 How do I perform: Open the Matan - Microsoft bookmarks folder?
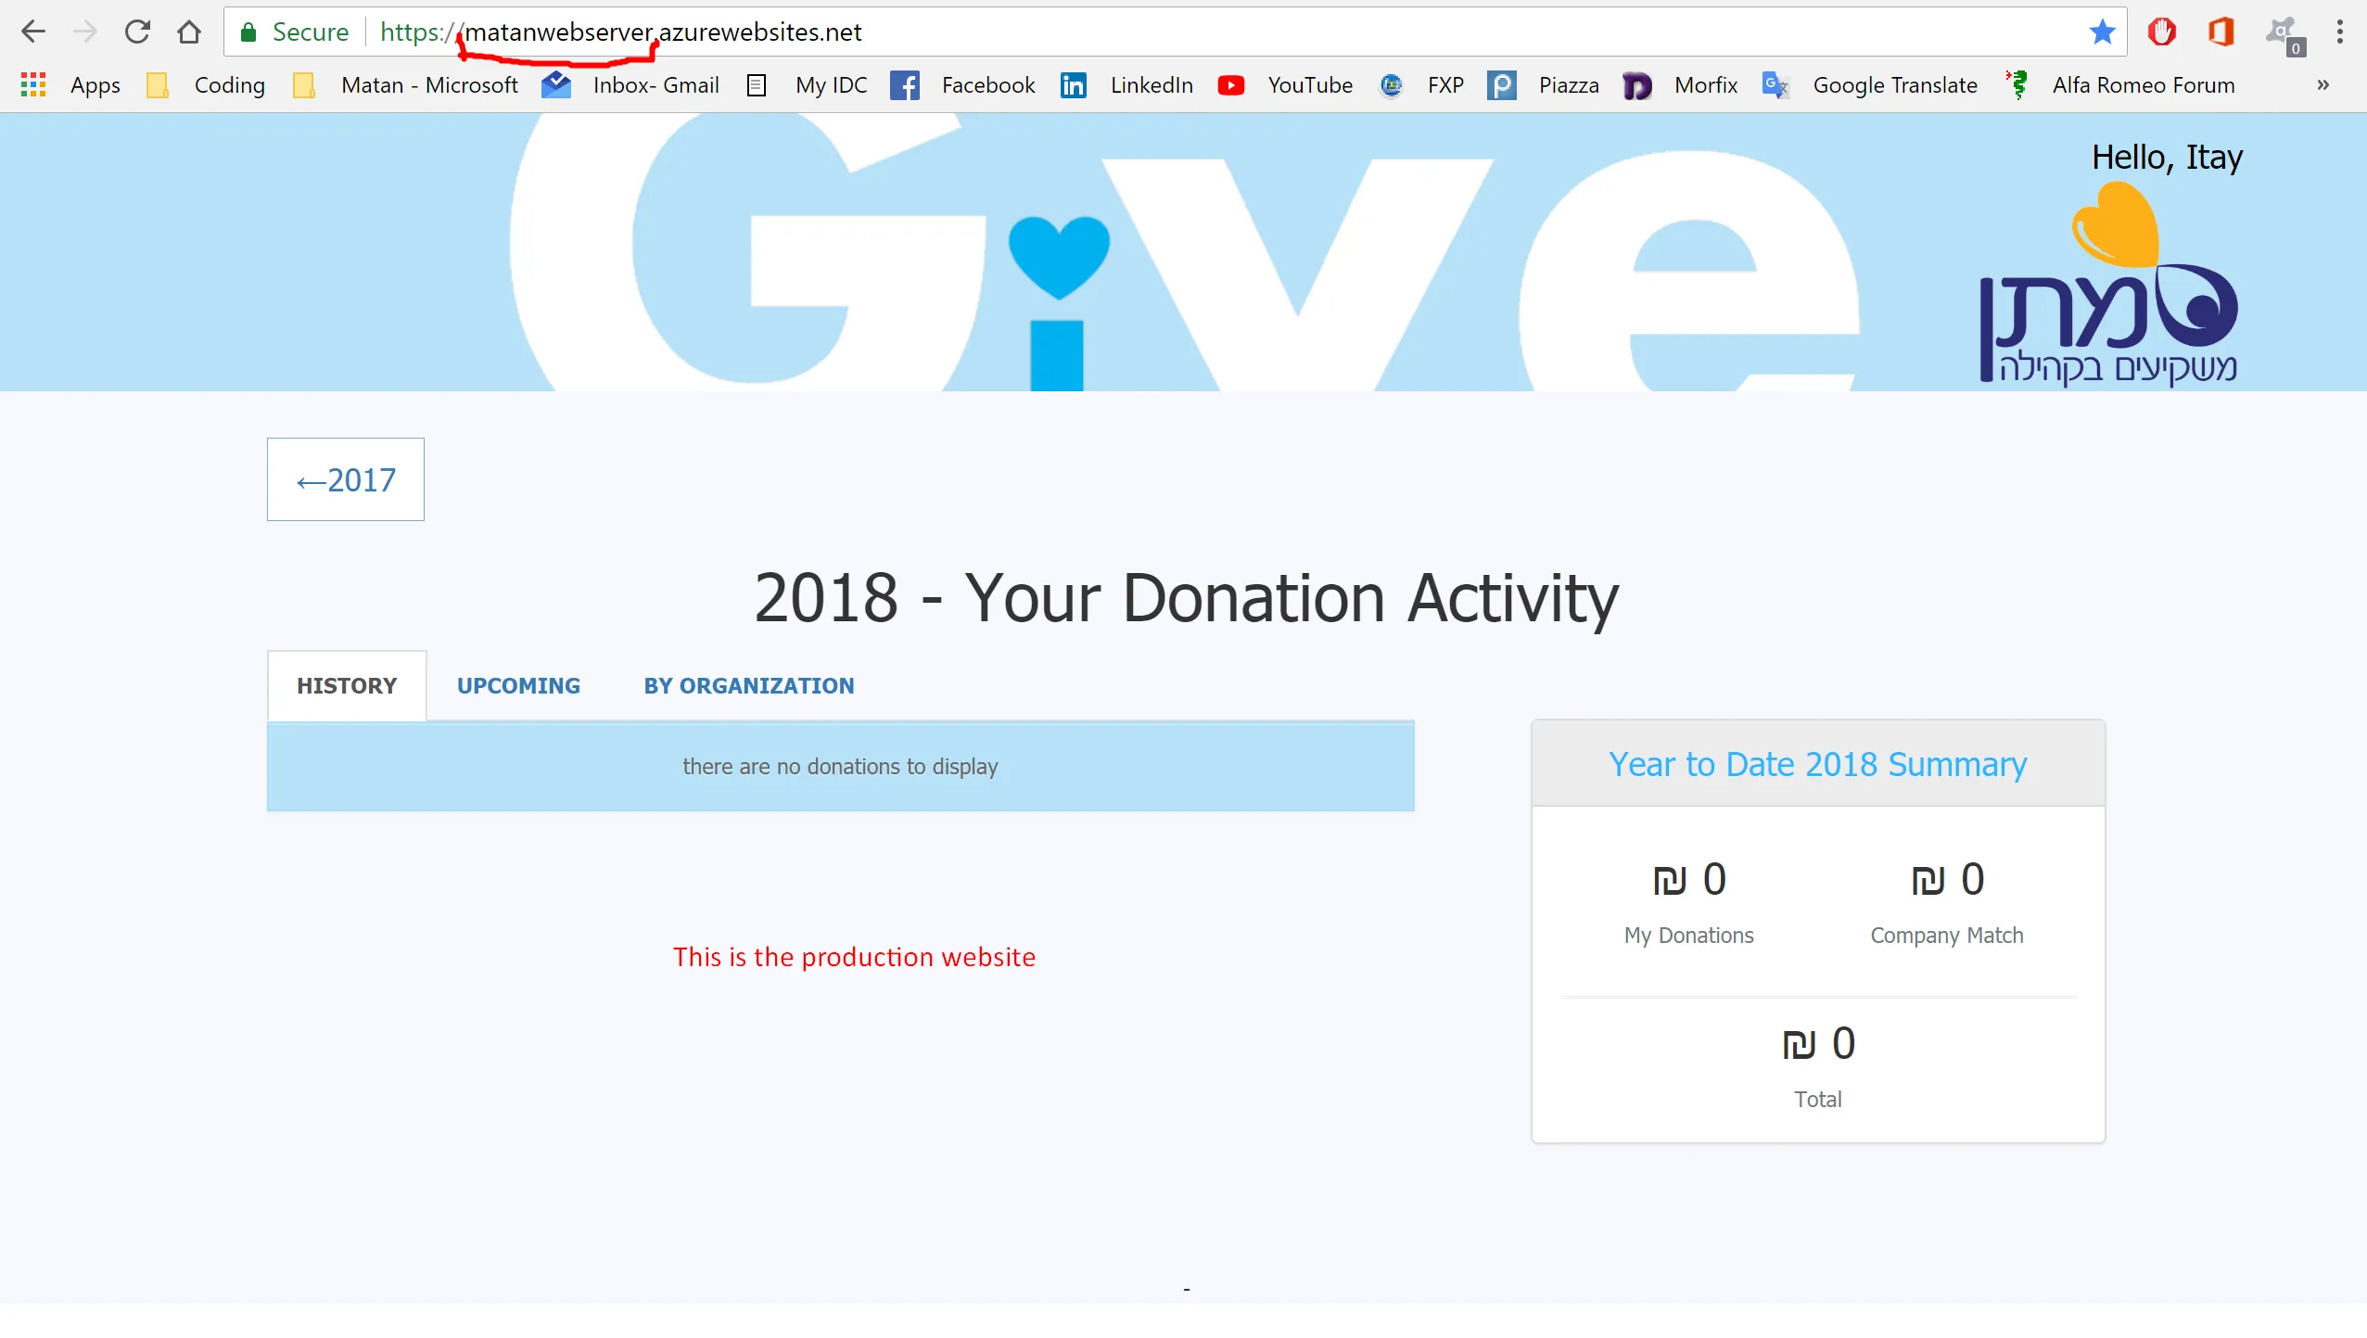405,85
